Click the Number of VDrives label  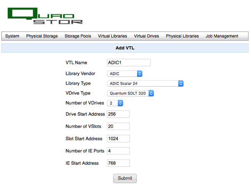85,103
